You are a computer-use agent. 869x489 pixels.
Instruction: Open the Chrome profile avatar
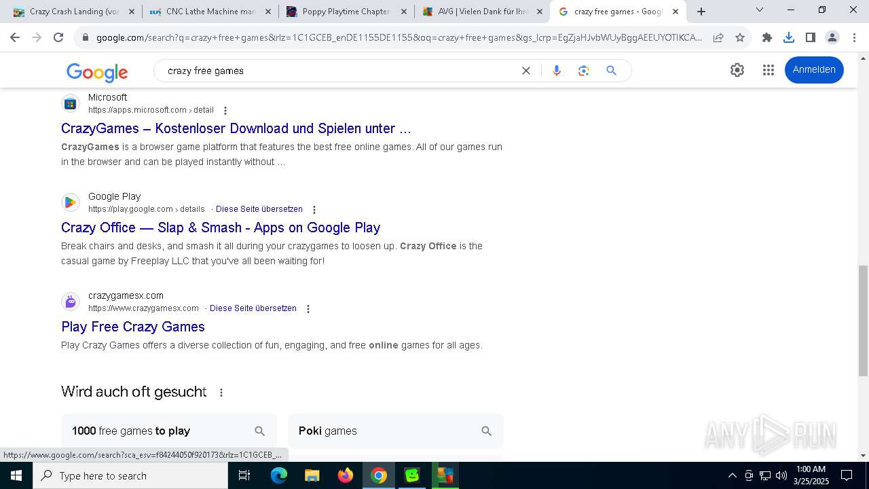832,37
